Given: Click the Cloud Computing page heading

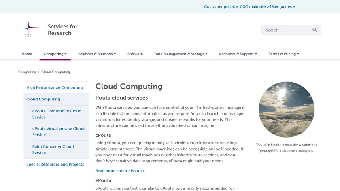Looking at the screenshot, I should click(129, 86).
